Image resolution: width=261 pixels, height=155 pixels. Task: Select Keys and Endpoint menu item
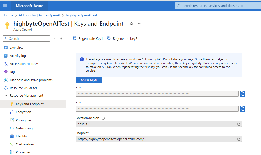coord(33,104)
